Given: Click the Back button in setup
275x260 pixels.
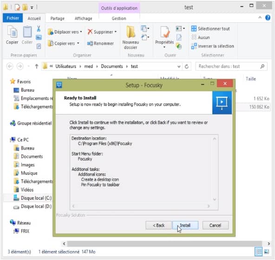Looking at the screenshot, I should [158, 225].
